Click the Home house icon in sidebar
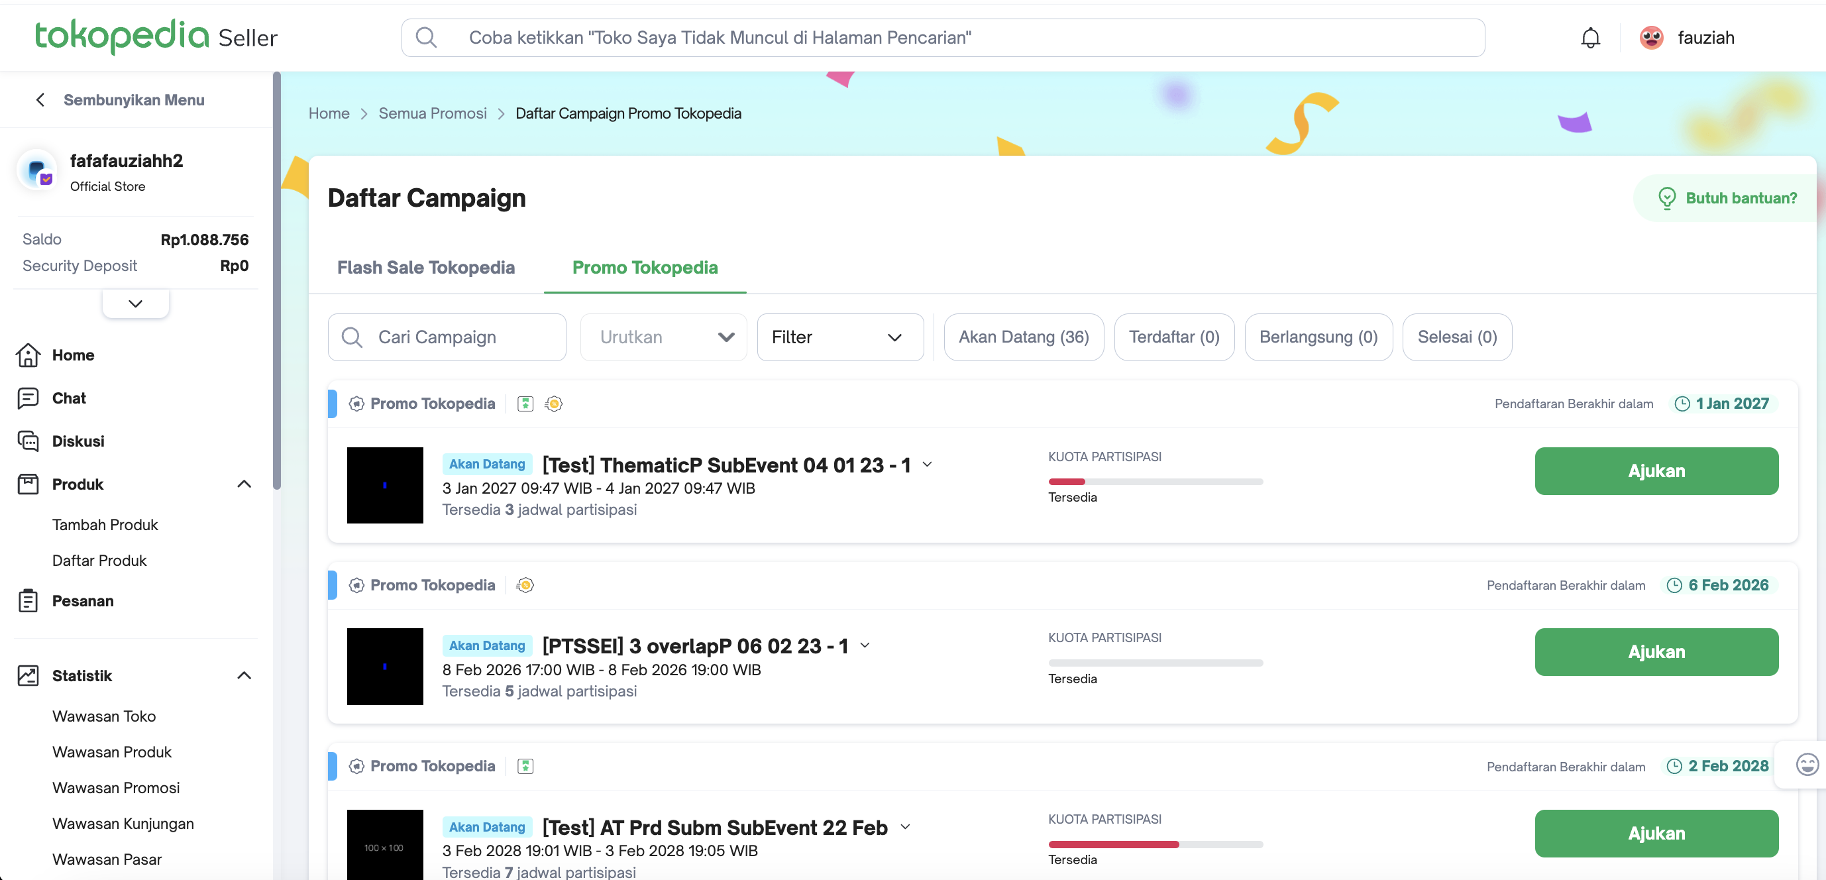This screenshot has height=880, width=1826. pyautogui.click(x=28, y=355)
